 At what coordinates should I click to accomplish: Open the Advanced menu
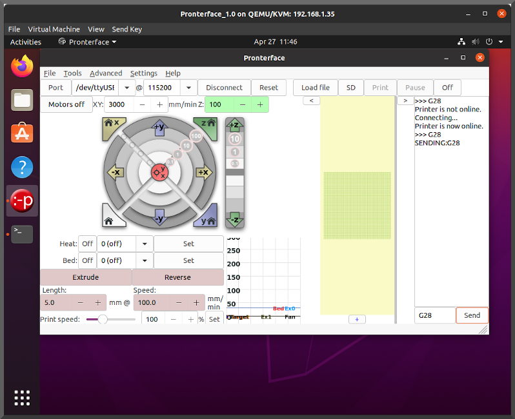[x=106, y=73]
